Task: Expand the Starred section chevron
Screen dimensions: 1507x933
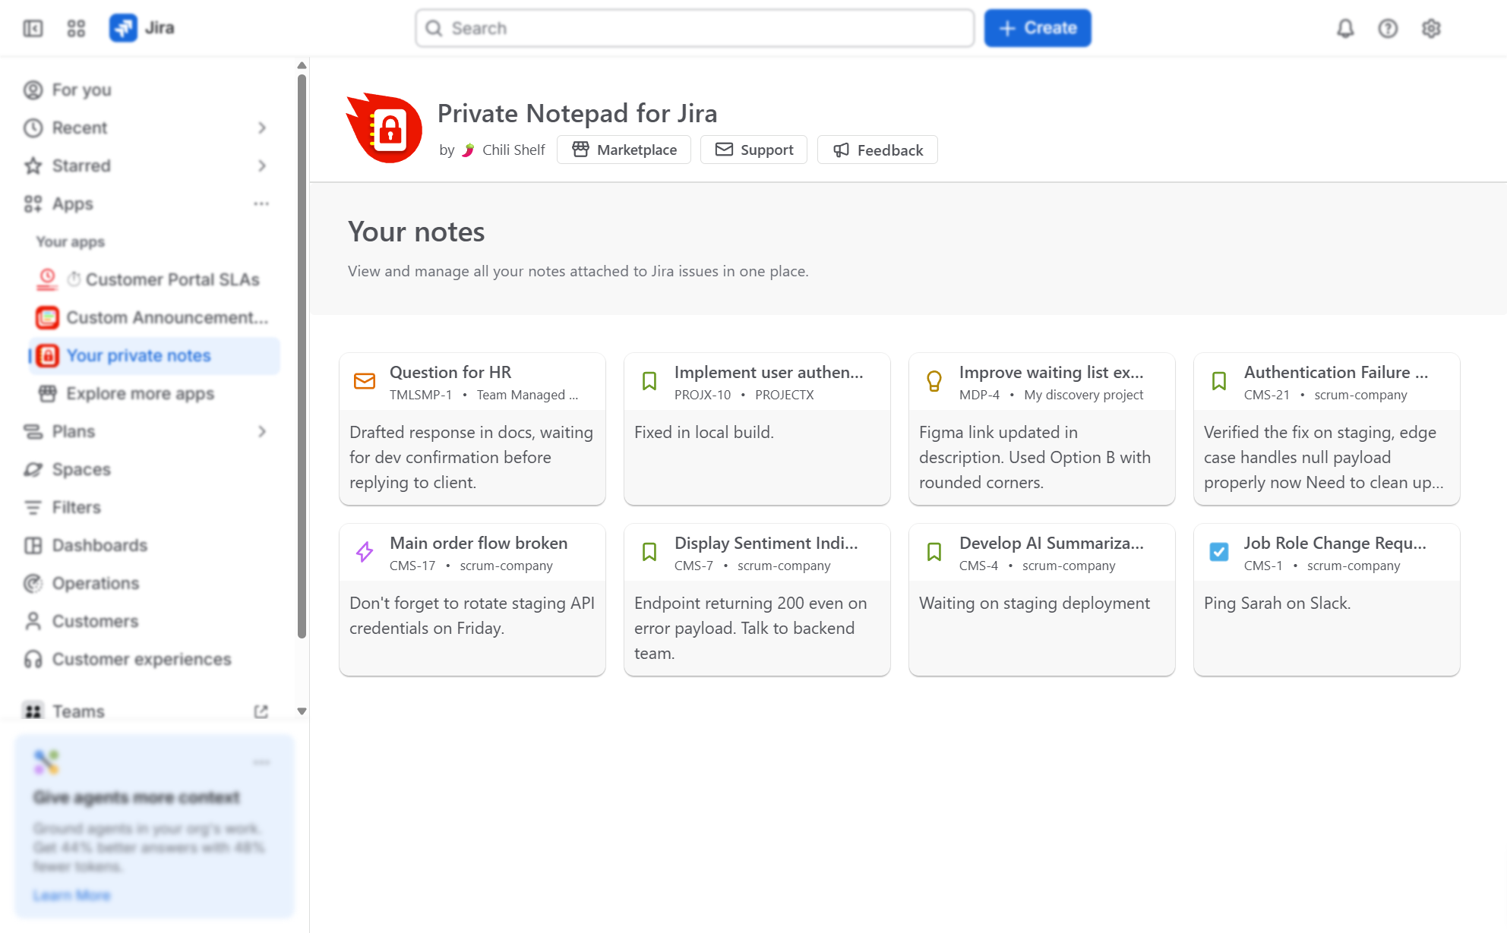Action: click(x=262, y=165)
